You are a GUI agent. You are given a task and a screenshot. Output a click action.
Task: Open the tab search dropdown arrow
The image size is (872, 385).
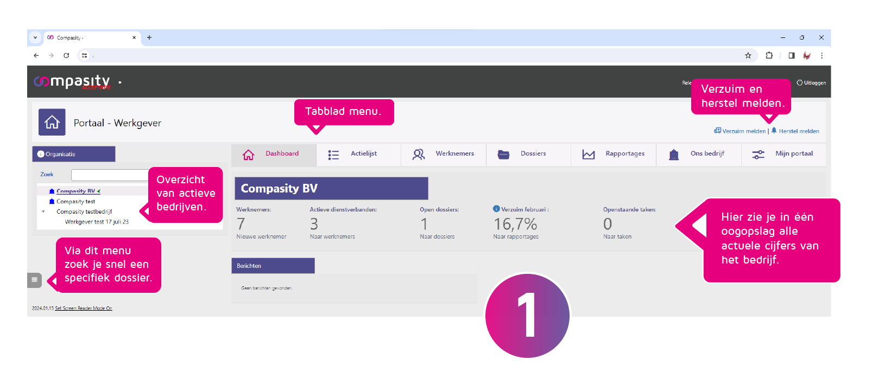pos(35,37)
